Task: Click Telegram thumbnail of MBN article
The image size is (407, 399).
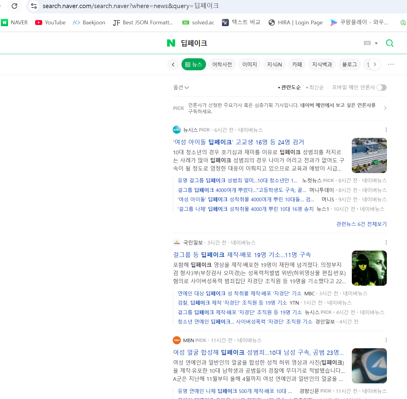Action: point(369,366)
